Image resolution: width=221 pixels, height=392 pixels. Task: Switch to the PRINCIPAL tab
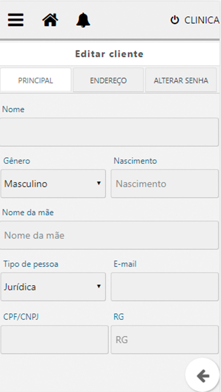(x=36, y=80)
